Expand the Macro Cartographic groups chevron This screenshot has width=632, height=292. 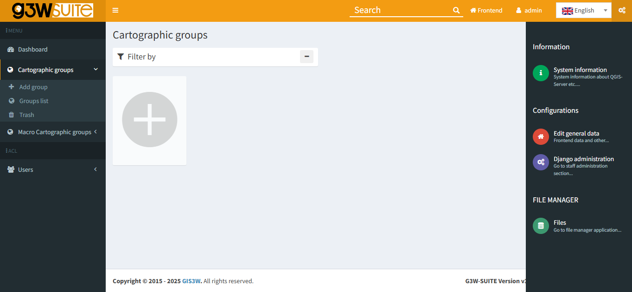coord(96,132)
